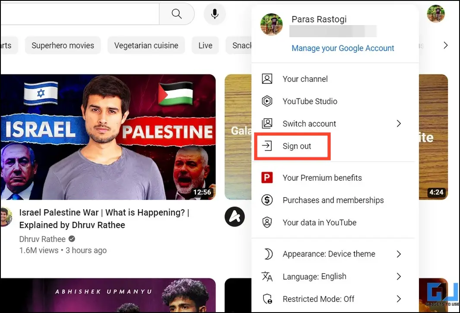Open Your data in YouTube
460x313 pixels.
click(x=335, y=222)
